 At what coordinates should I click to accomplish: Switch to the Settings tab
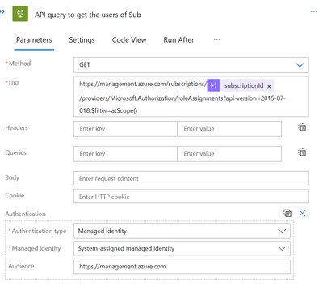pos(82,40)
